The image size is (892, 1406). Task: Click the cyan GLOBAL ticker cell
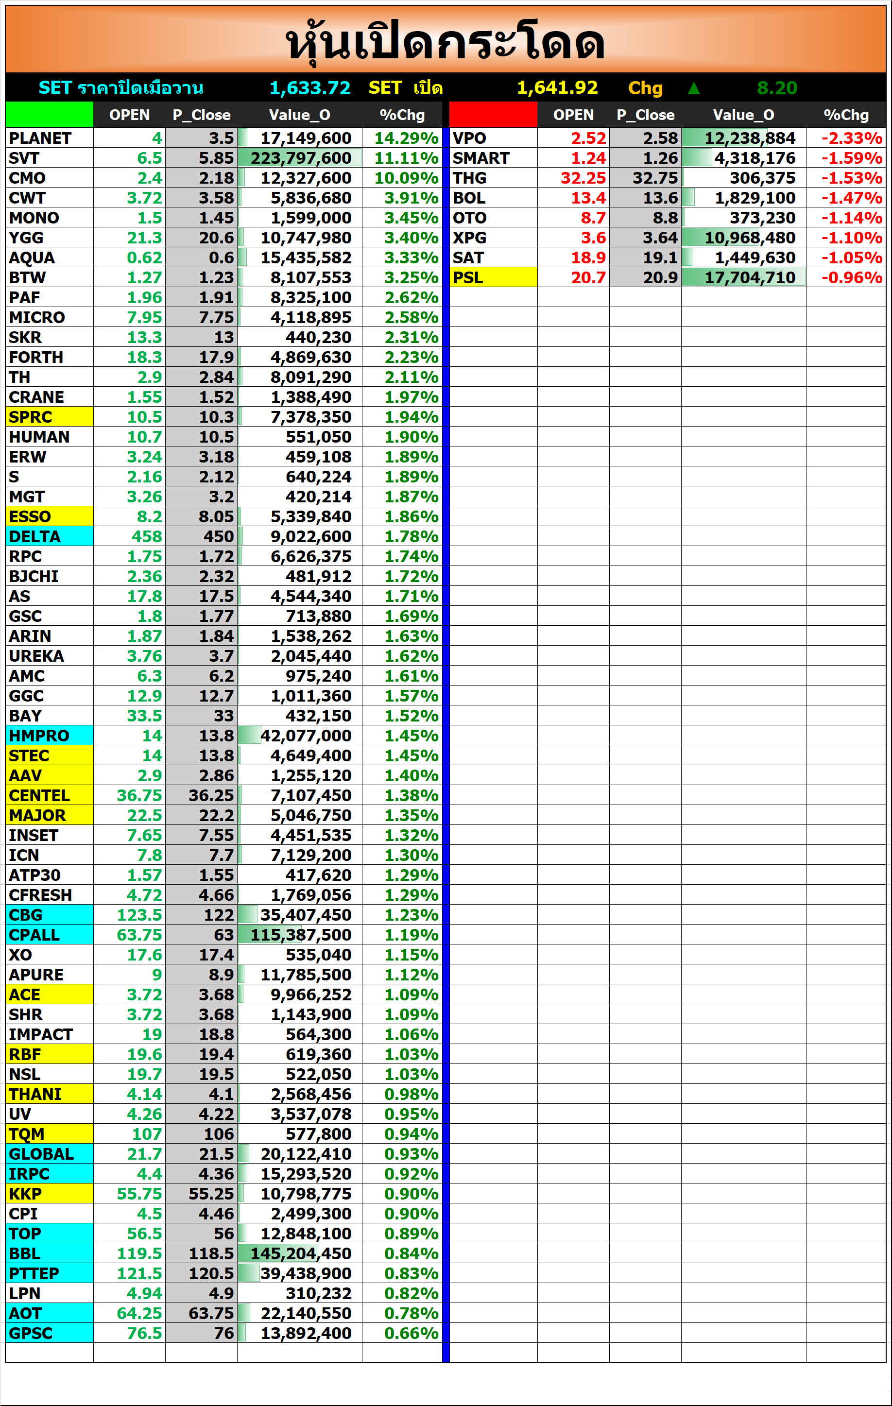(x=50, y=1154)
